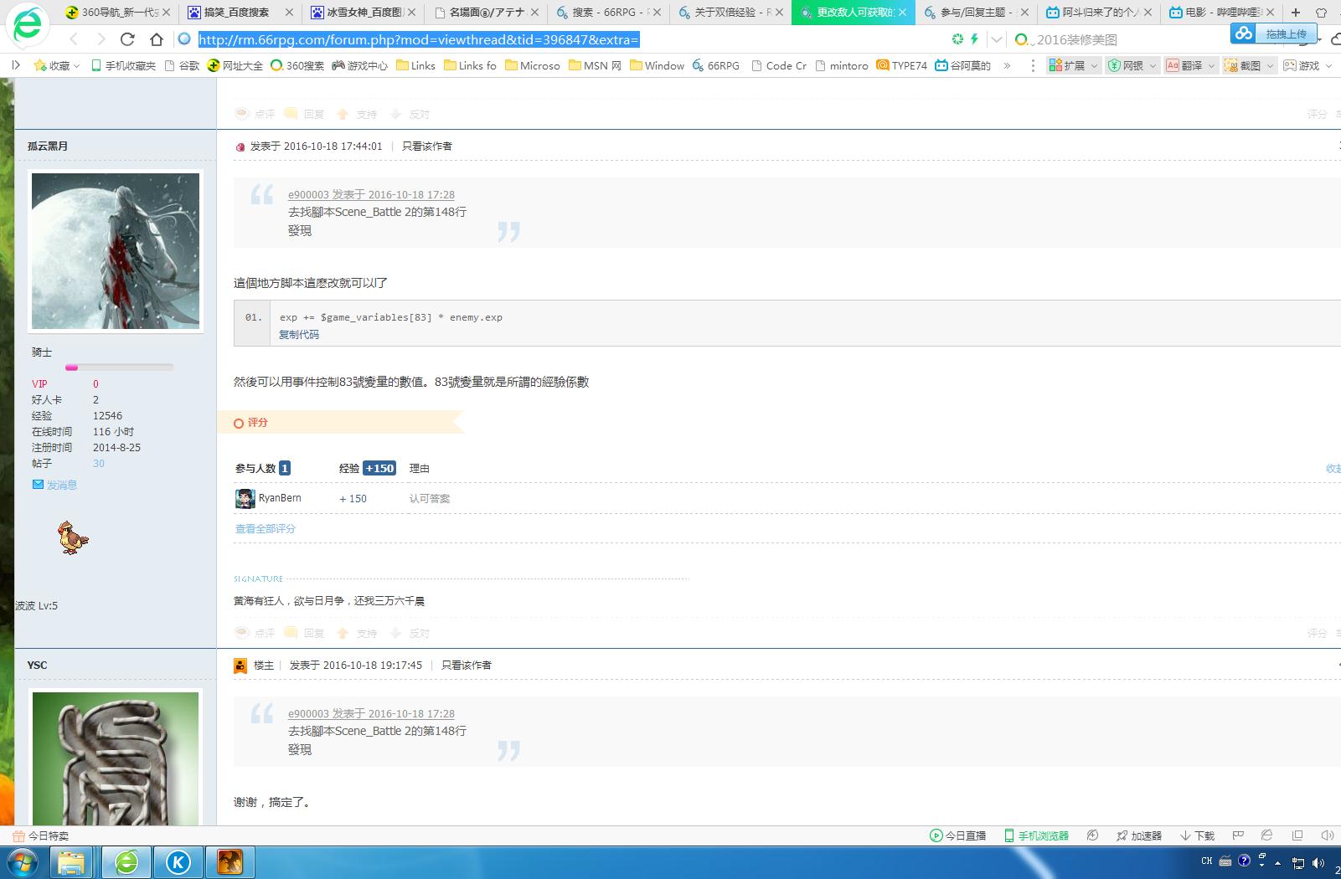The height and width of the screenshot is (879, 1341).
Task: Click the 拖拽上传 cloud upload button
Action: (1274, 33)
